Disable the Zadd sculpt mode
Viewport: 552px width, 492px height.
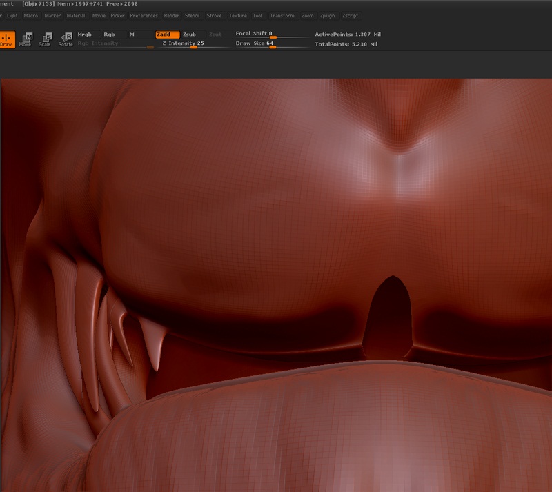167,34
